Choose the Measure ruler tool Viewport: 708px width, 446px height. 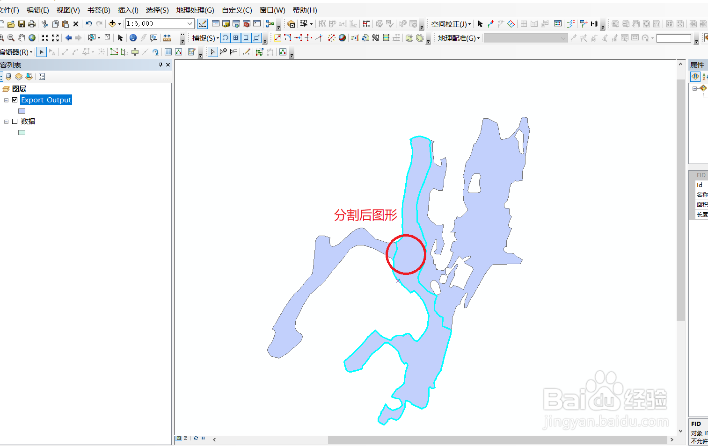(x=167, y=38)
